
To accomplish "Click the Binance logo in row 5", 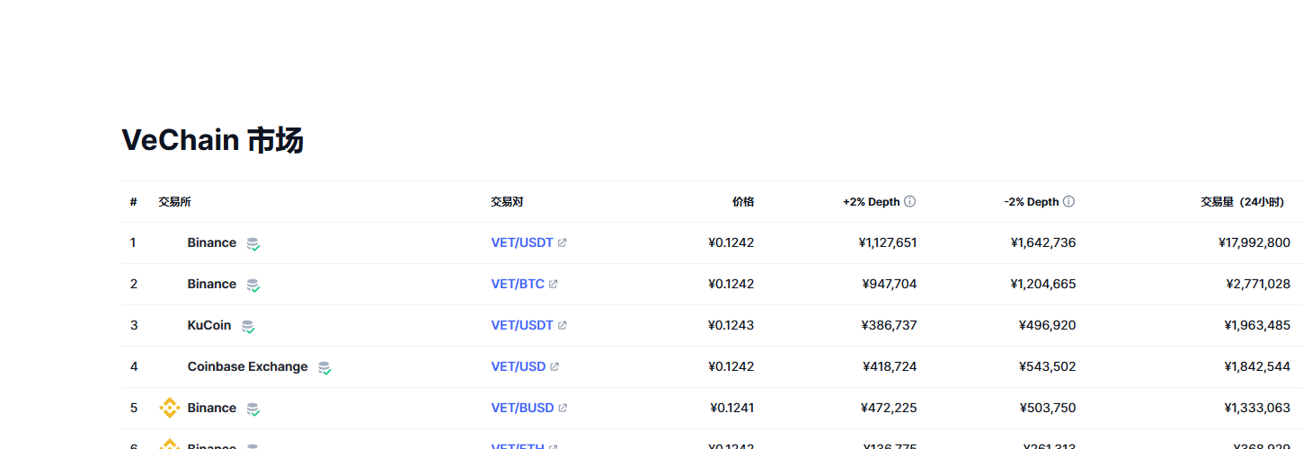I will pyautogui.click(x=170, y=408).
